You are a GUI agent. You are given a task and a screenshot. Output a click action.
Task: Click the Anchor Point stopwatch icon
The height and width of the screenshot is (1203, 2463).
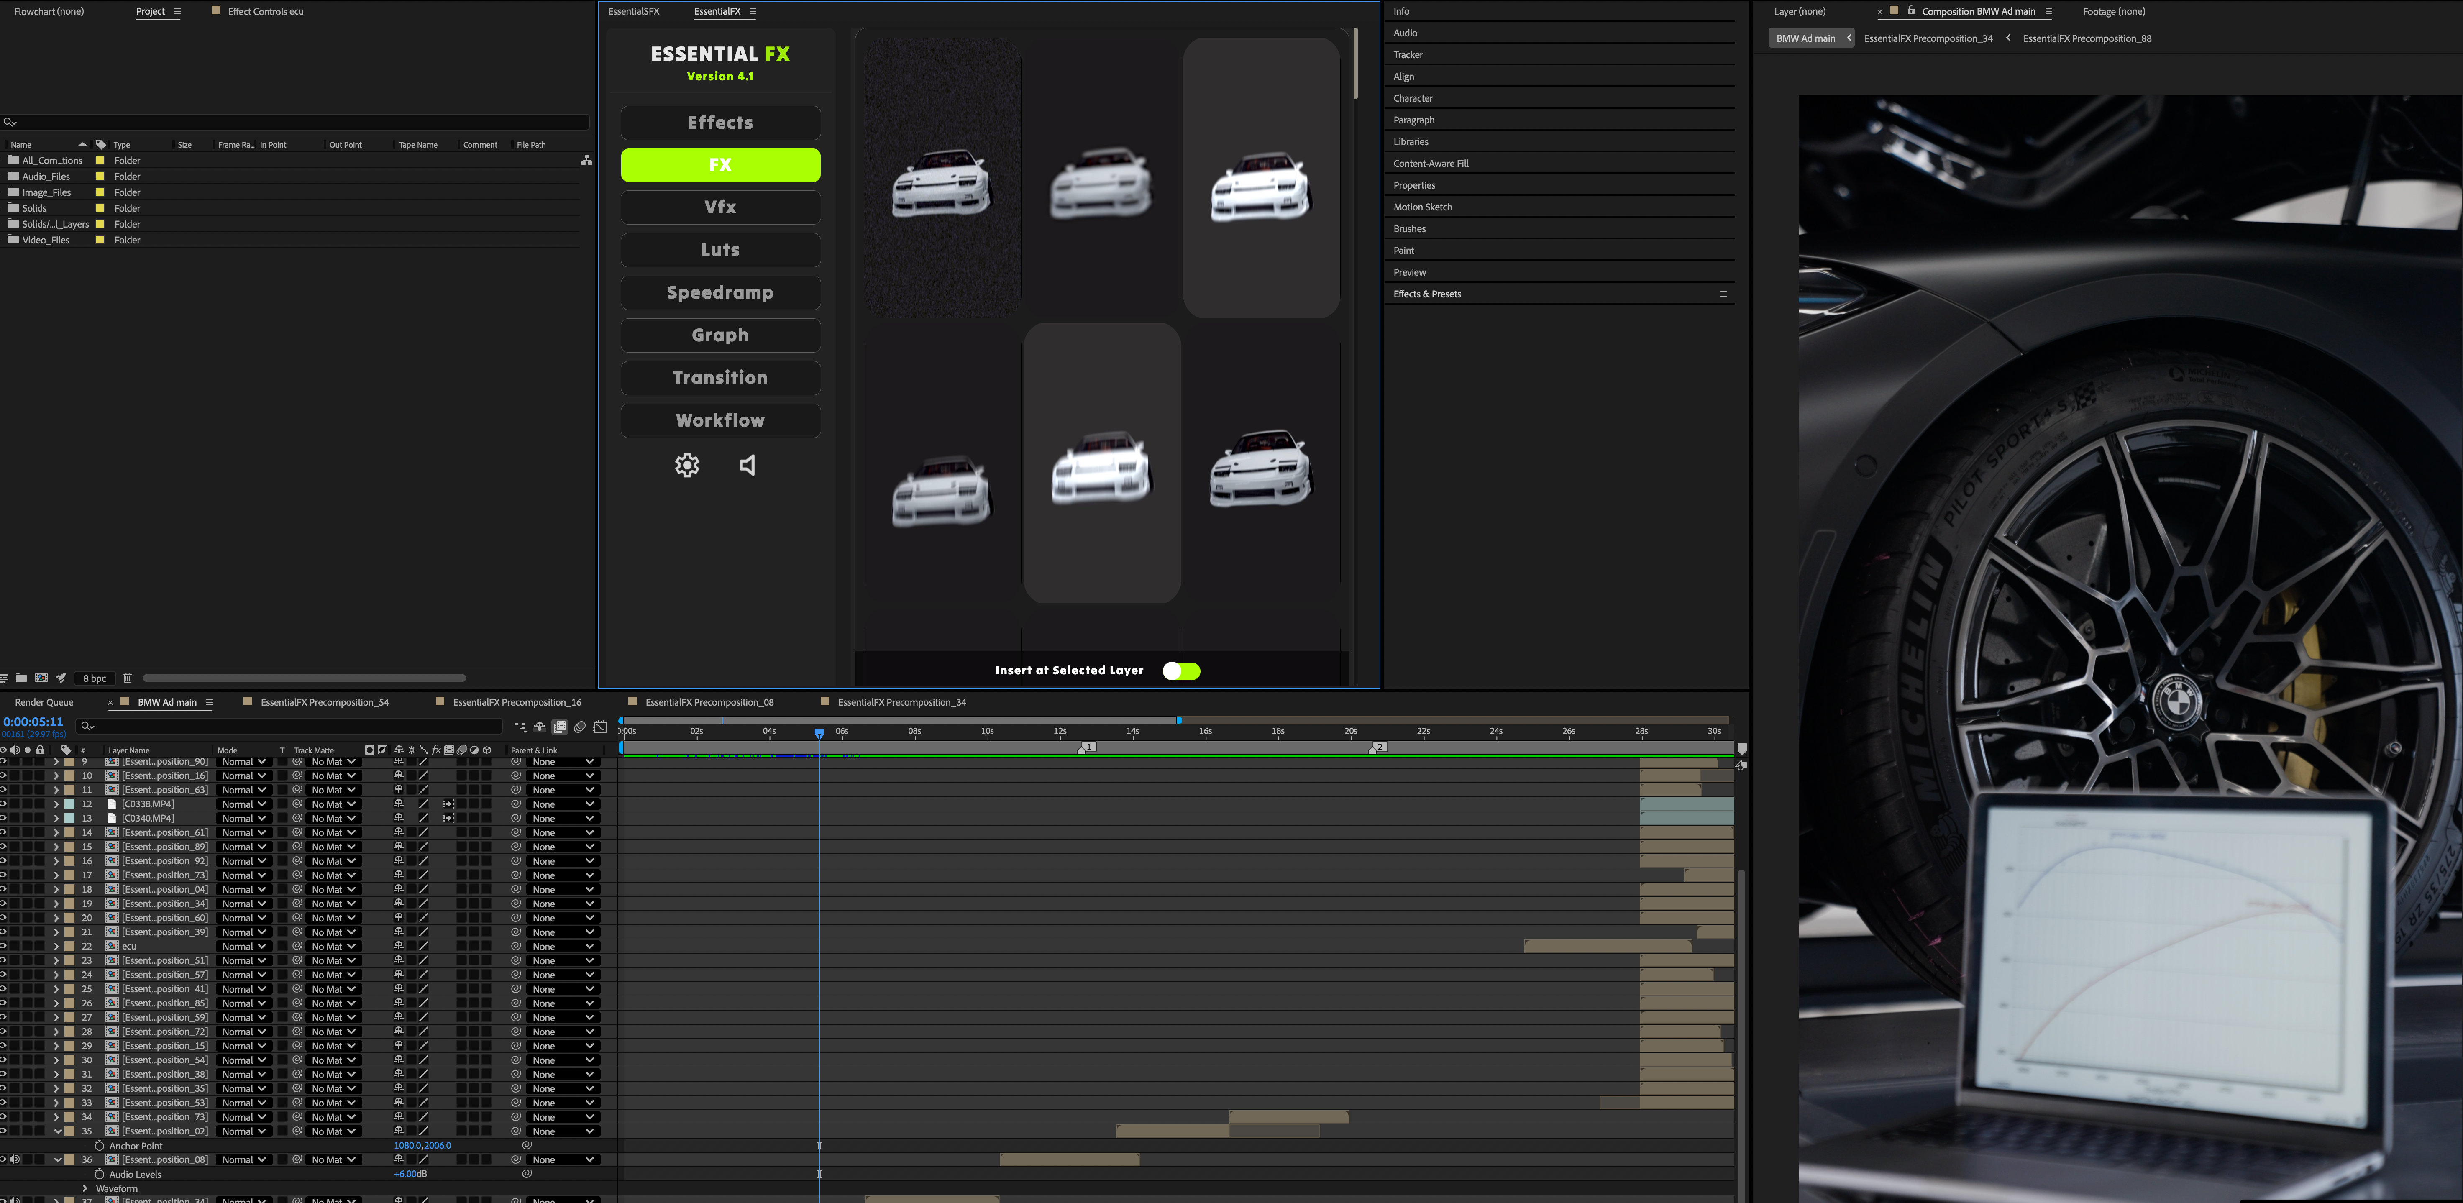click(100, 1146)
